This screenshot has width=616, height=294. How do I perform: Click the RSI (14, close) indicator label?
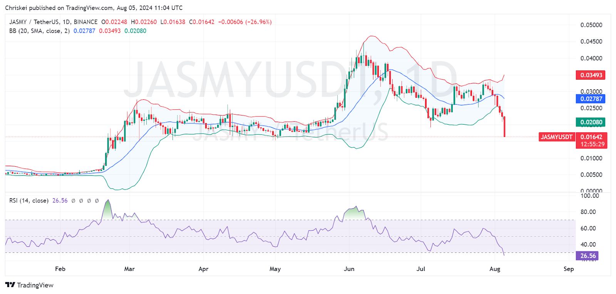pyautogui.click(x=29, y=200)
